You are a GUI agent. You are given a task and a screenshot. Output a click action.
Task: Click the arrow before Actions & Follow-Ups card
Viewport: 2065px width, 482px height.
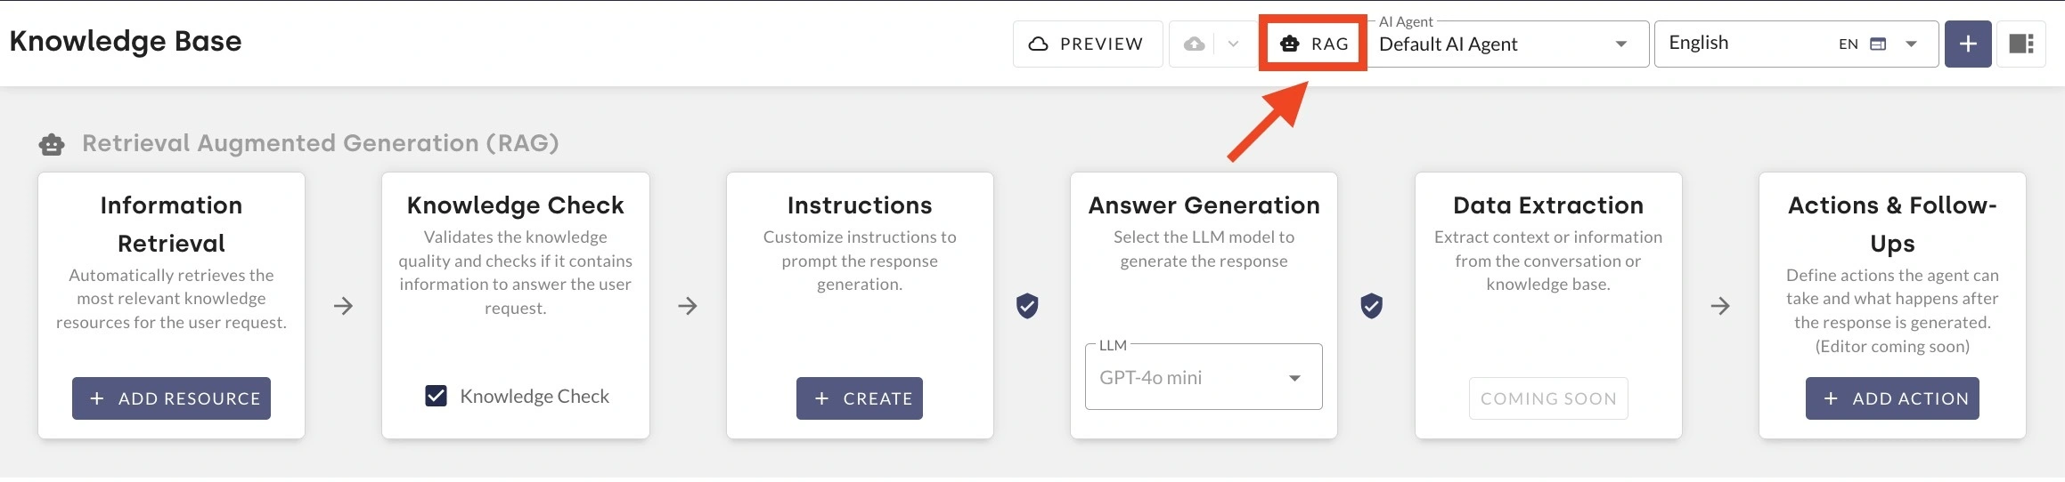1720,306
